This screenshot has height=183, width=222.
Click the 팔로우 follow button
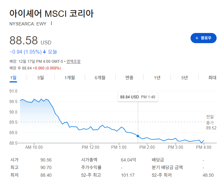coord(203,38)
